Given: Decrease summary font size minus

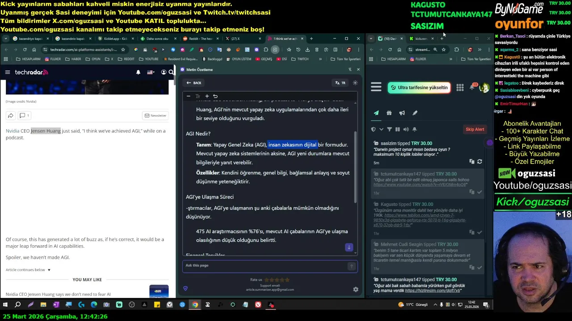Looking at the screenshot, I should pos(189,96).
